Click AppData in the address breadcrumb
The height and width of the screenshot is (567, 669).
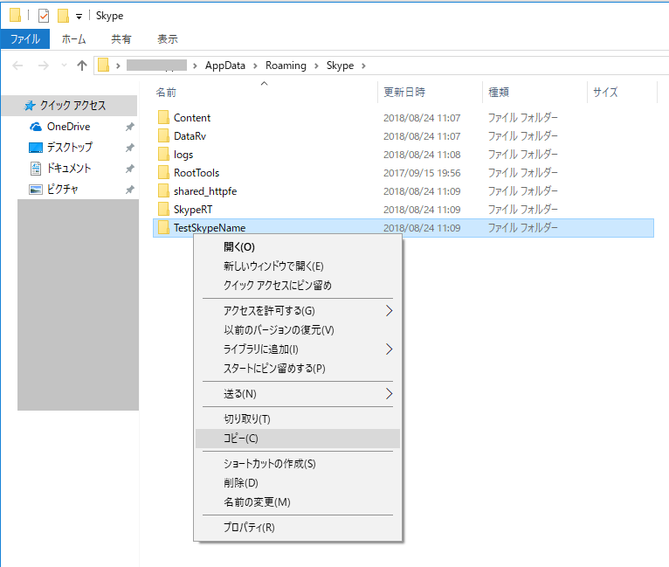(224, 66)
